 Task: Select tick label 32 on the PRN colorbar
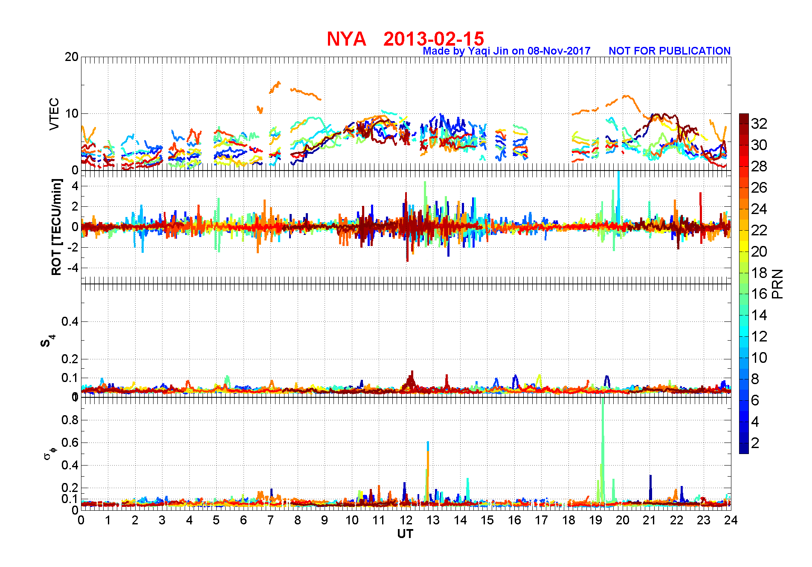pyautogui.click(x=759, y=124)
